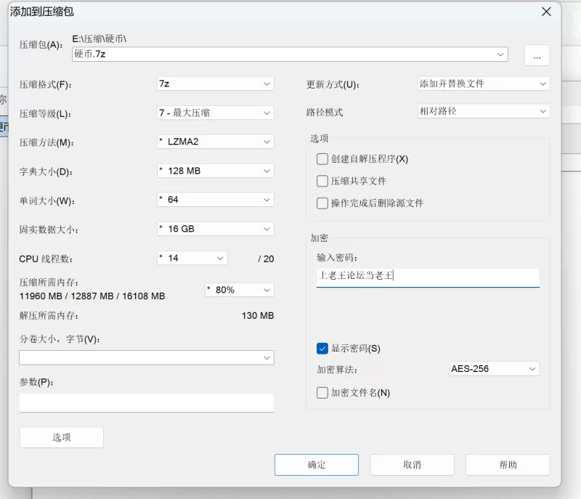Uncheck the 显示密码 checkbox
This screenshot has height=499, width=581.
322,349
